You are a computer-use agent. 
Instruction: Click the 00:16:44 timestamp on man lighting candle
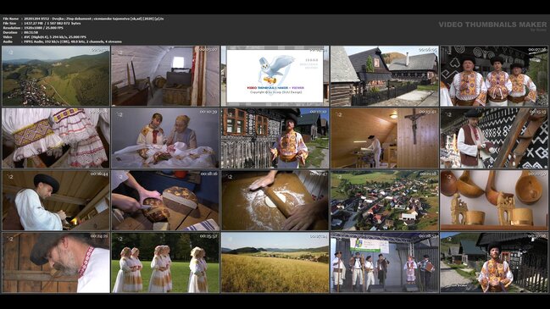[99, 174]
